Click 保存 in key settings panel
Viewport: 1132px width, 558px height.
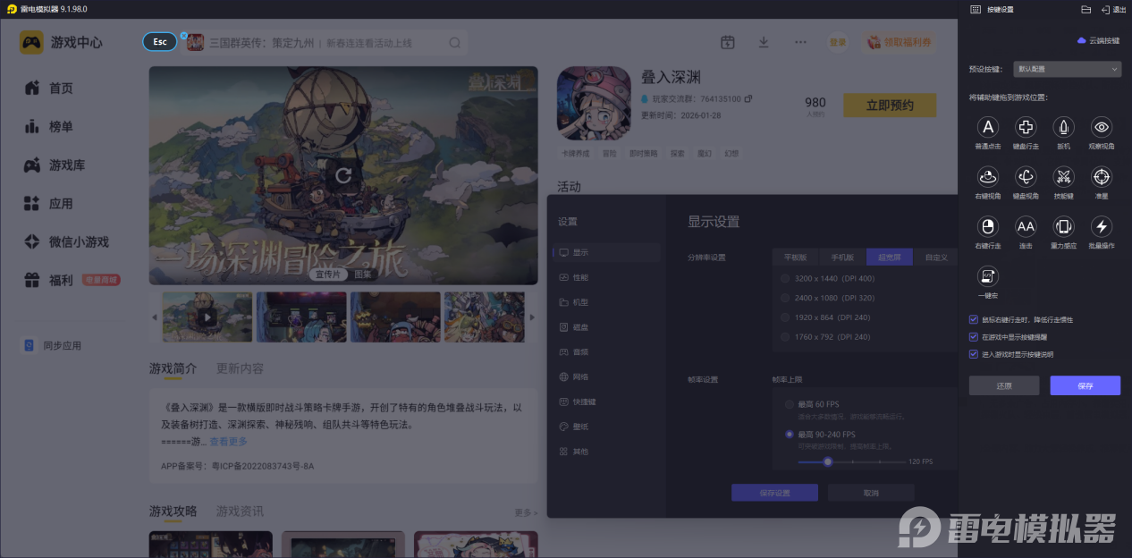click(1085, 385)
